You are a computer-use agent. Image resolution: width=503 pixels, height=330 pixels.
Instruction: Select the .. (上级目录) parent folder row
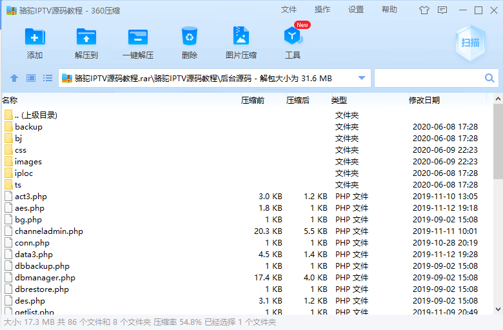[x=247, y=115]
